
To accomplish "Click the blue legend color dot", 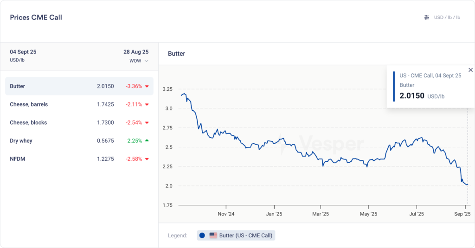I will 202,235.
